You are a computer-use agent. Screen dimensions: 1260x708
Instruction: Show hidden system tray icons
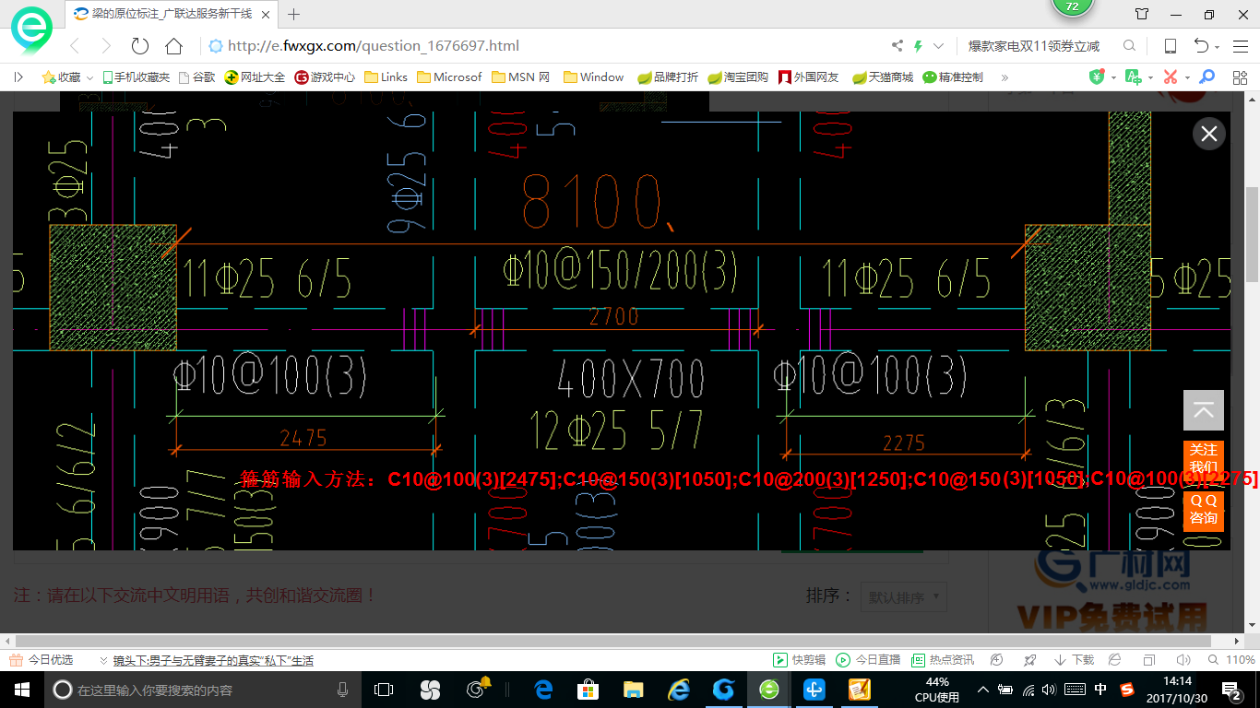click(x=983, y=690)
